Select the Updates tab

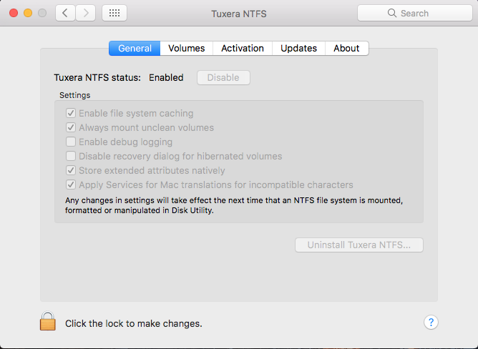coord(298,48)
